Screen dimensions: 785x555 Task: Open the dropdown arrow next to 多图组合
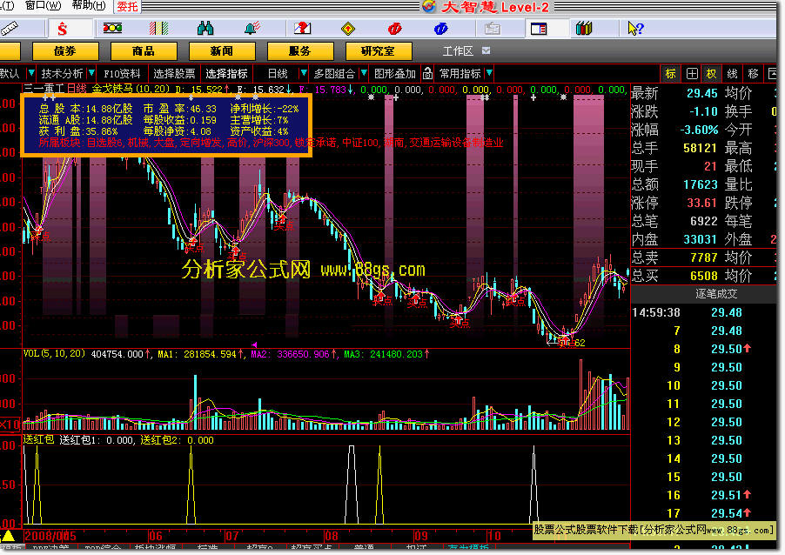click(x=364, y=74)
